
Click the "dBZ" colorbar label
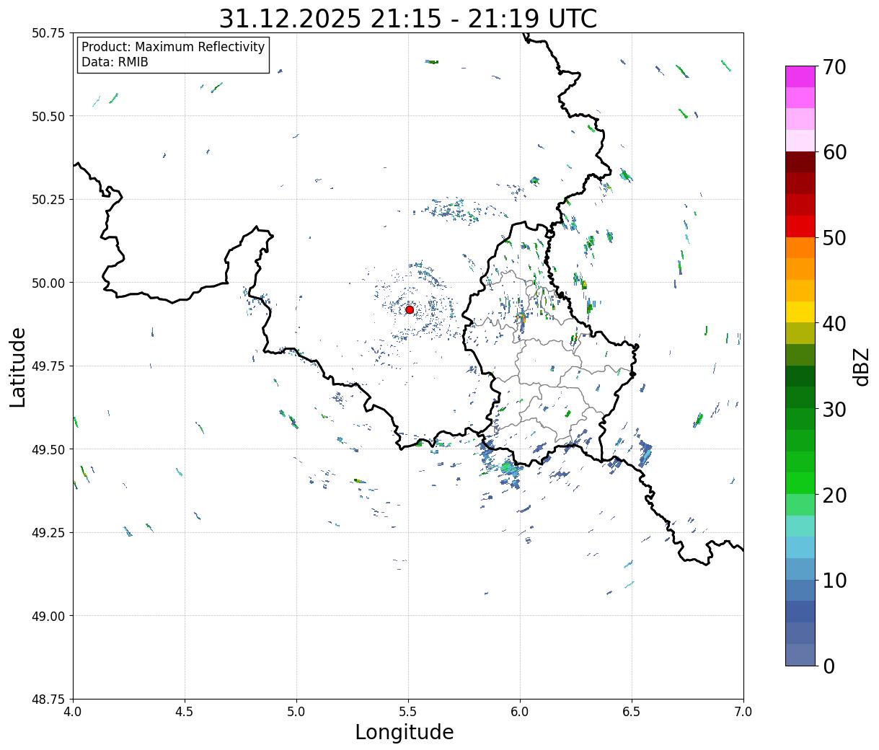(862, 366)
